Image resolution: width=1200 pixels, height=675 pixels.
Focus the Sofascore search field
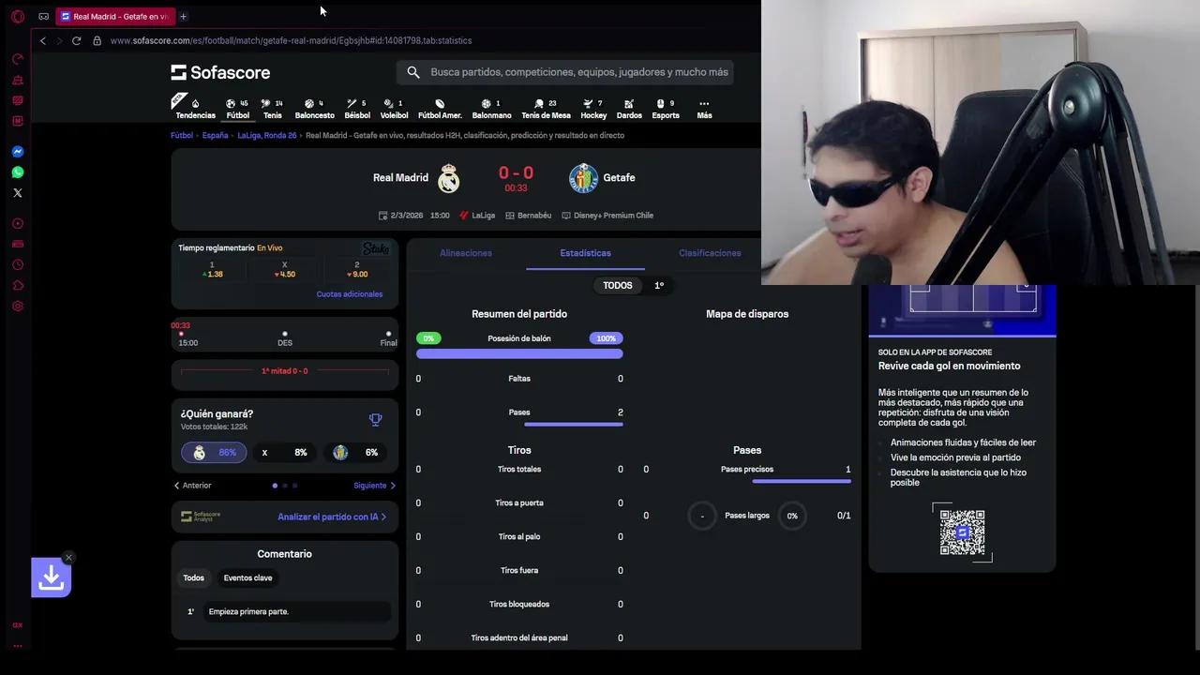tap(567, 72)
